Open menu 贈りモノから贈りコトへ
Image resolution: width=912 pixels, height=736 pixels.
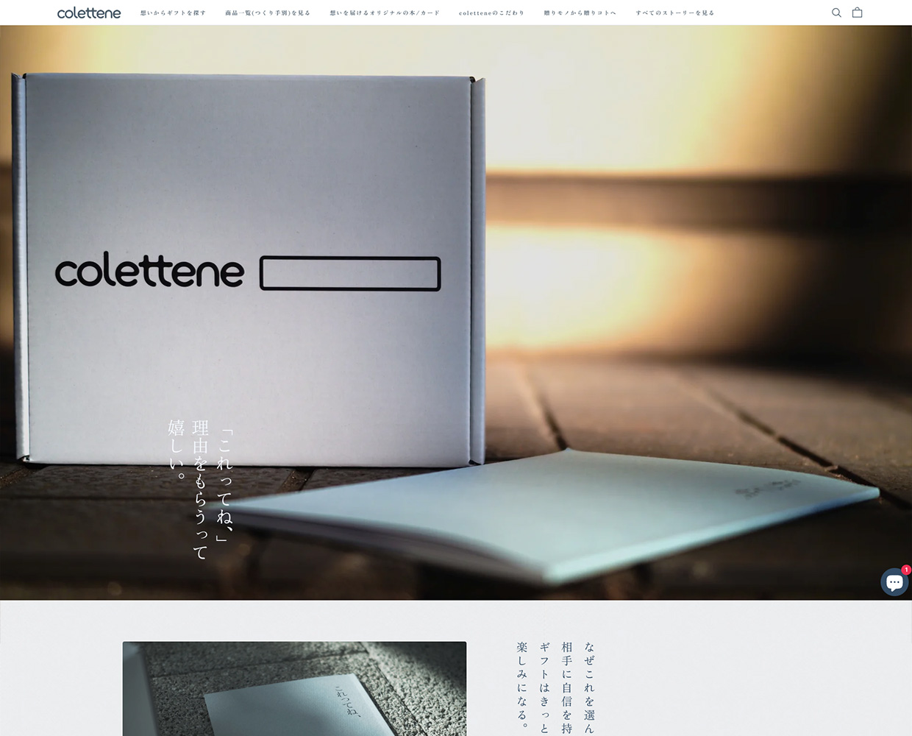click(580, 13)
